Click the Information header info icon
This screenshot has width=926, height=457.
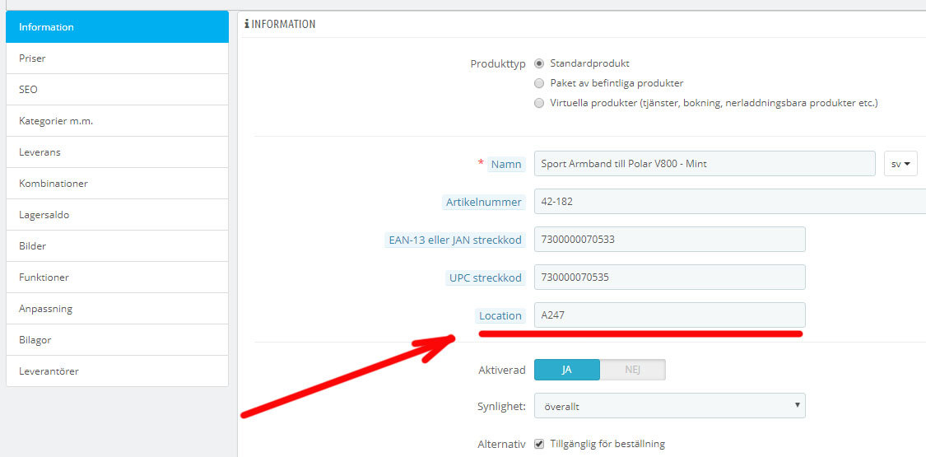pyautogui.click(x=247, y=24)
